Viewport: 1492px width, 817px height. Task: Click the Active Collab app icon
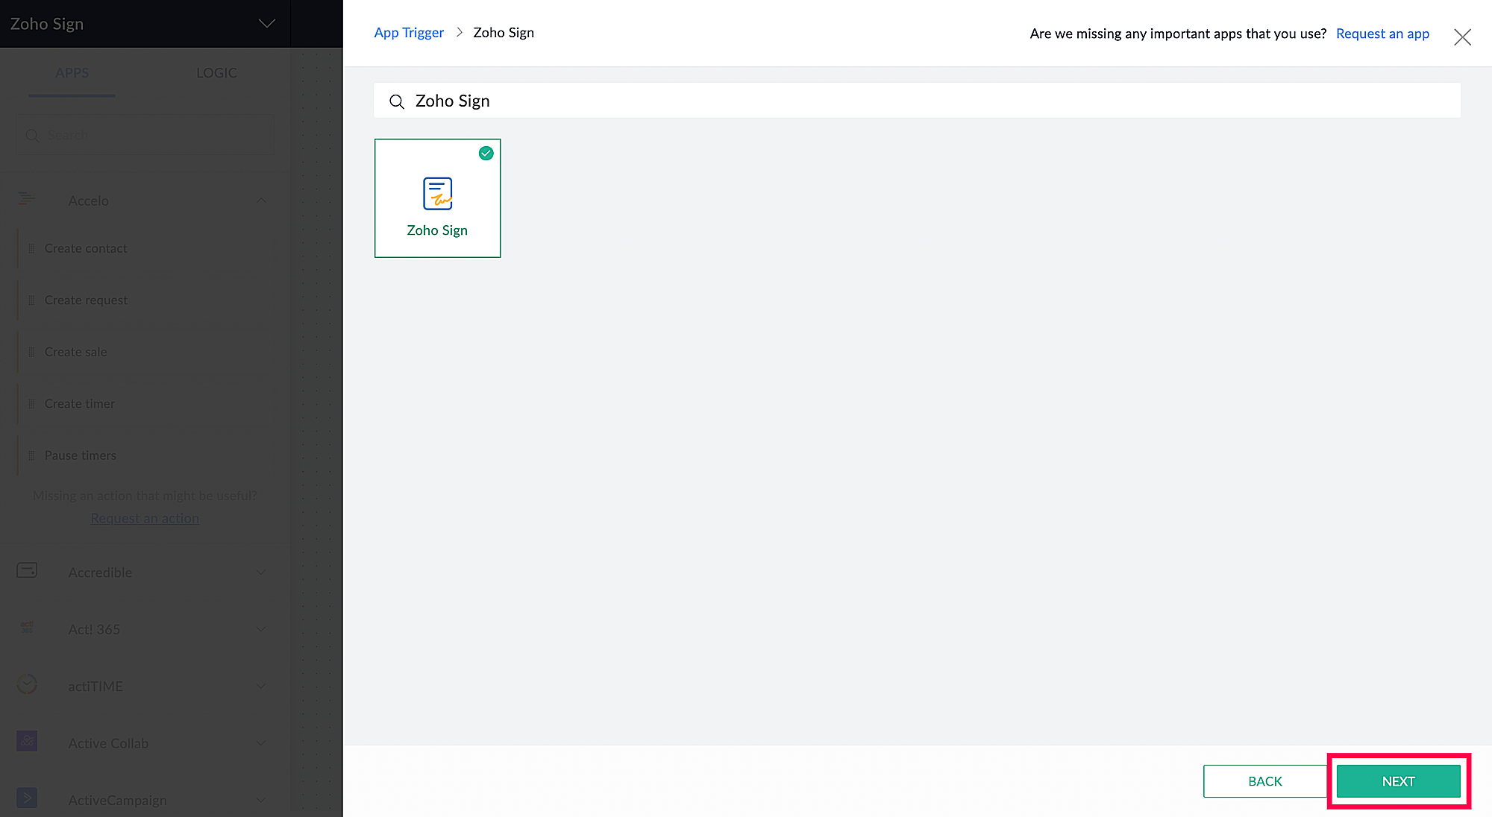tap(27, 742)
